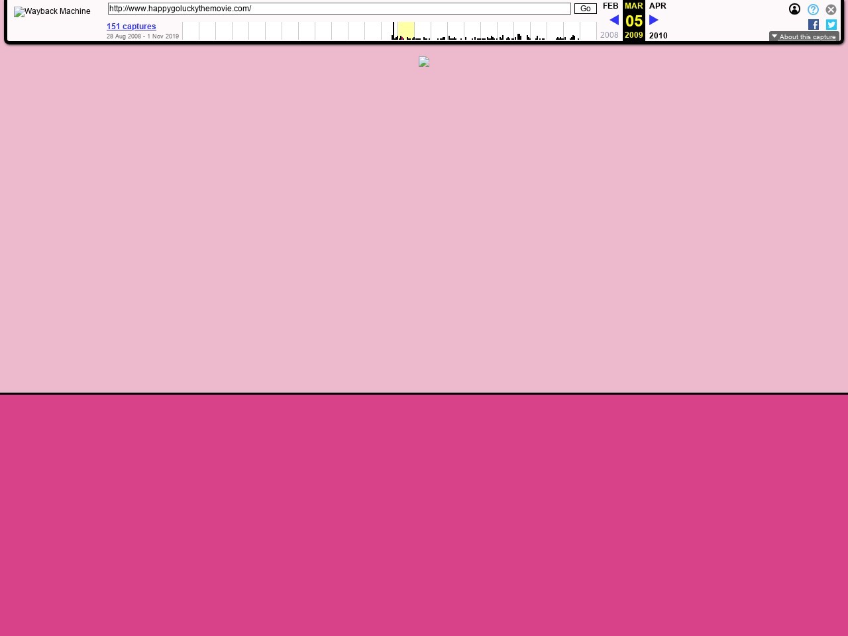
Task: Click the highlighted yellow capture marker
Action: 406,30
